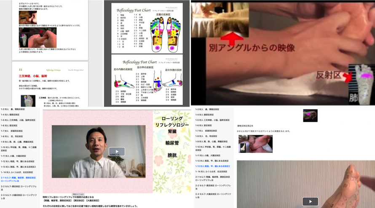Open lesson 1-12 in the right lesson sidebar

coord(212,161)
